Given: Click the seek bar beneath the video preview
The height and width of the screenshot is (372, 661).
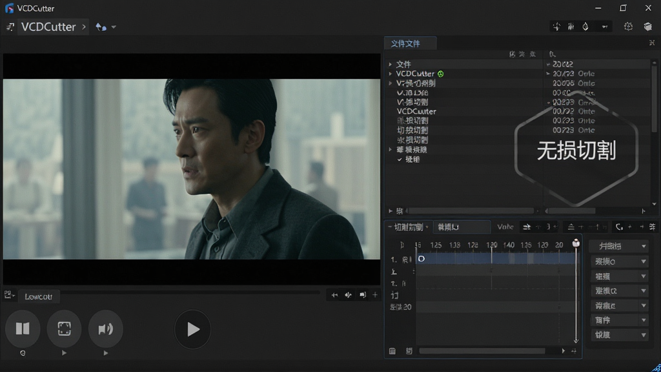Looking at the screenshot, I should (190, 292).
